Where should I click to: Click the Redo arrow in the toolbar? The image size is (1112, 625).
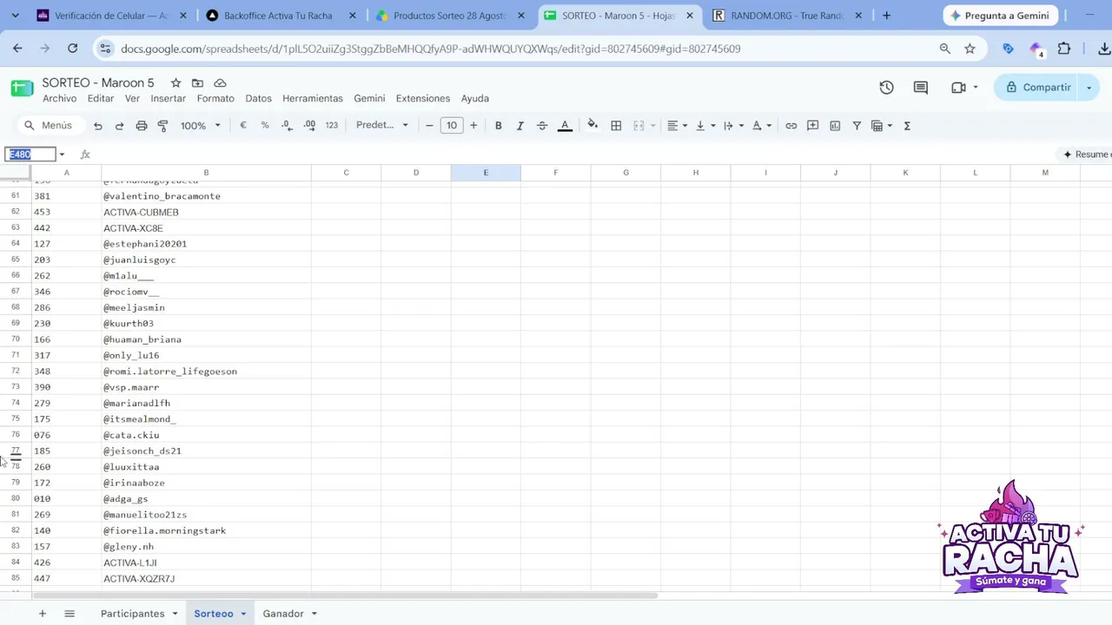tap(119, 126)
